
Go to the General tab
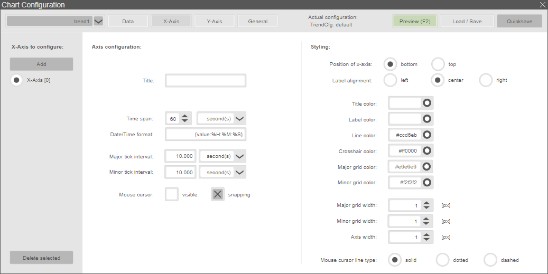point(257,22)
